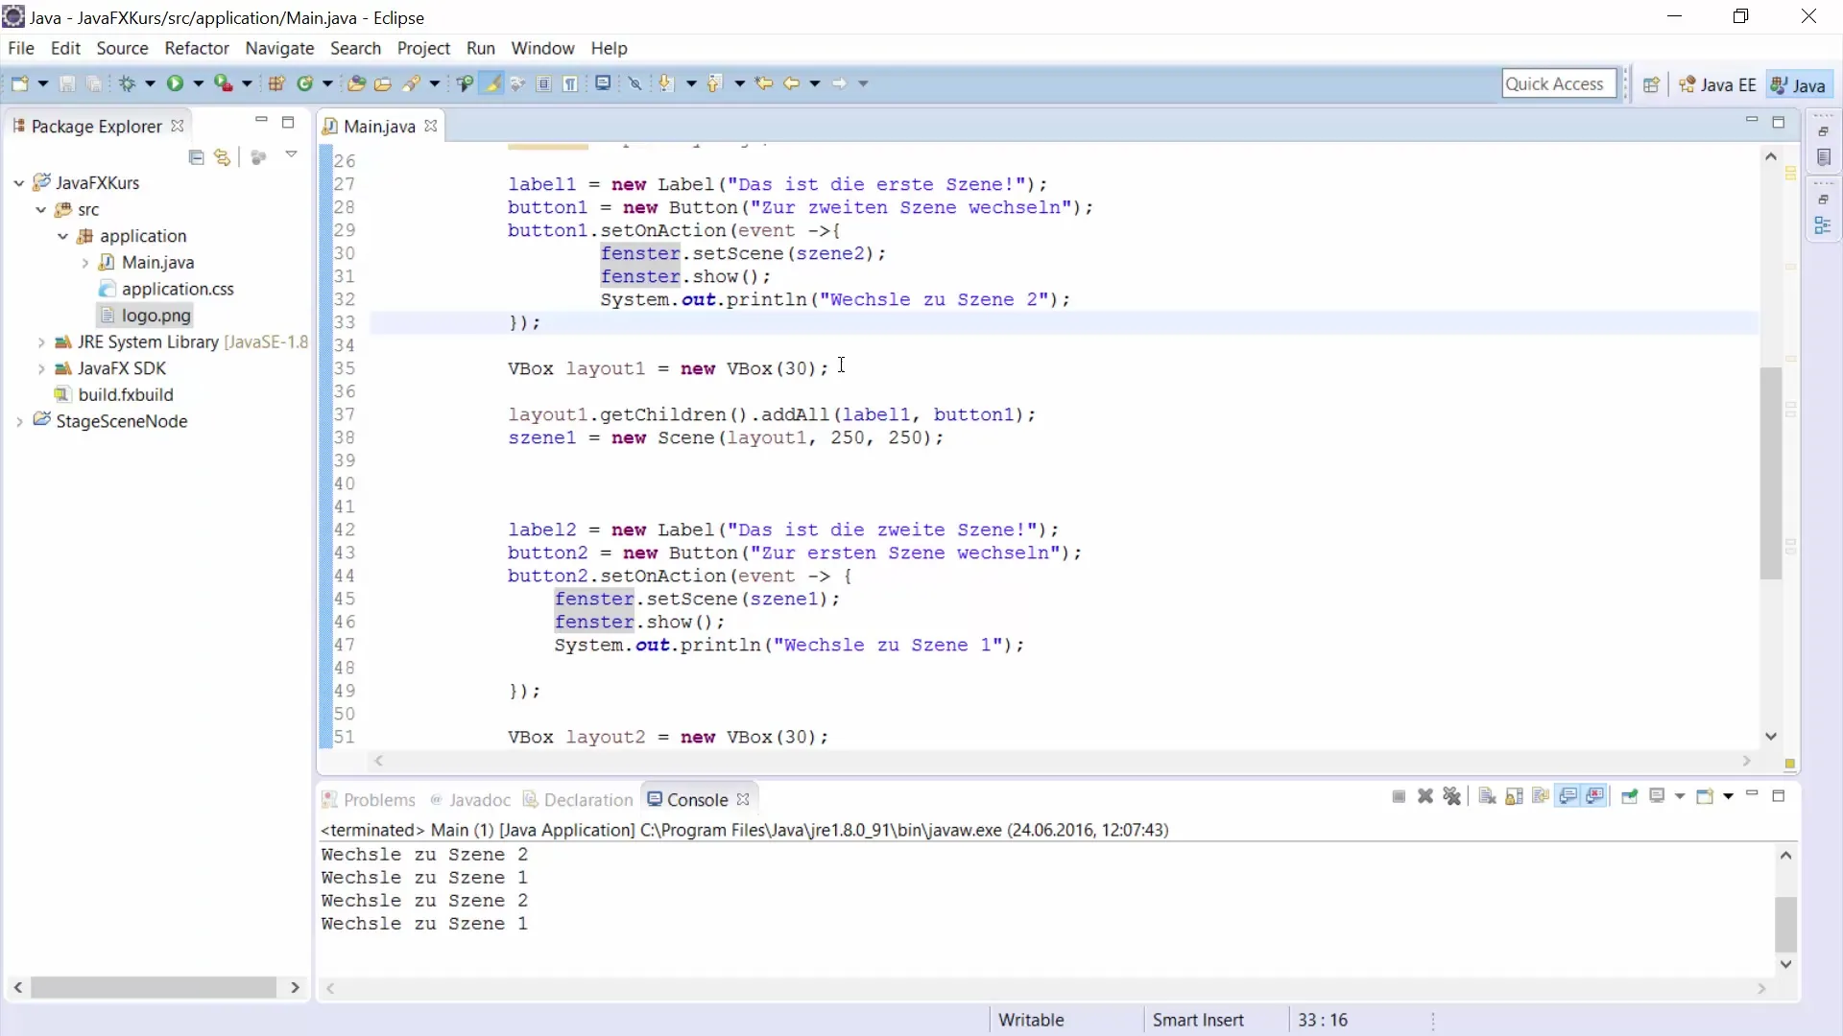Click Remove Launch icon in Console

pos(1425,796)
